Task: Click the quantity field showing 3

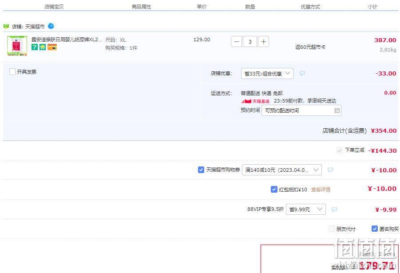Action: [x=250, y=42]
